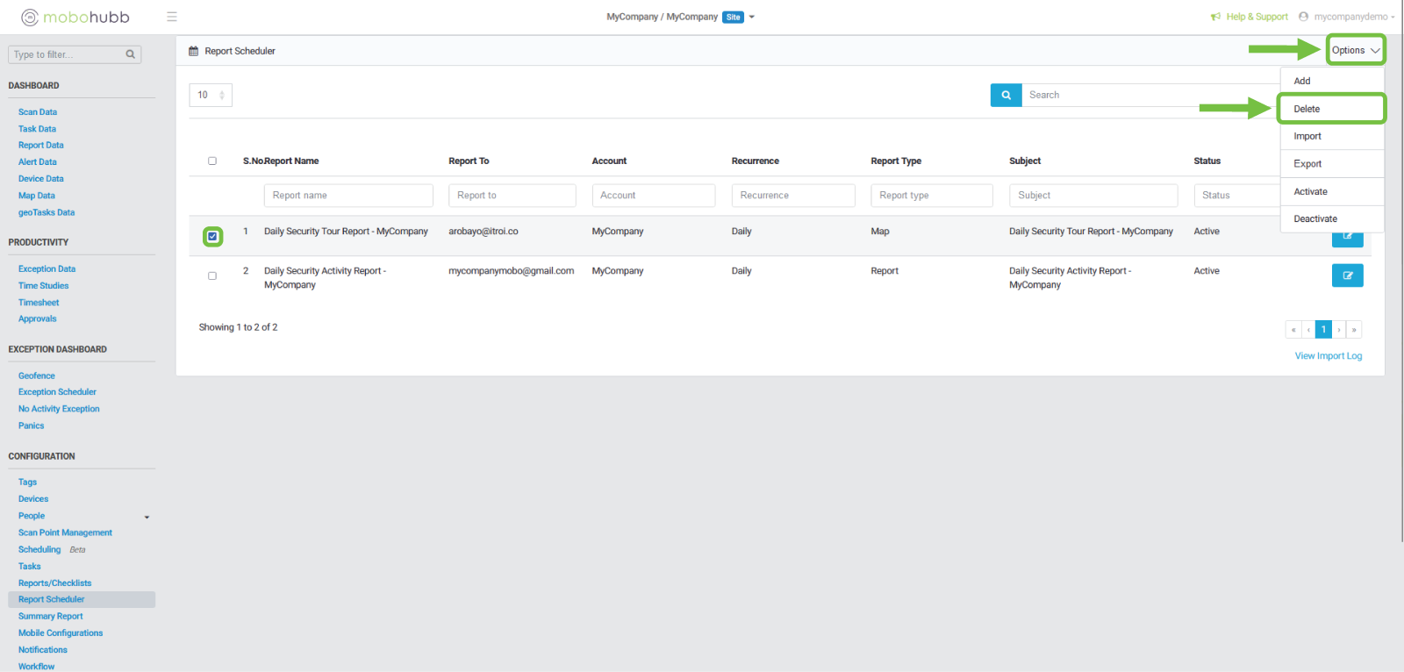Click the mycompanydemo user avatar icon
This screenshot has width=1404, height=672.
(x=1303, y=17)
